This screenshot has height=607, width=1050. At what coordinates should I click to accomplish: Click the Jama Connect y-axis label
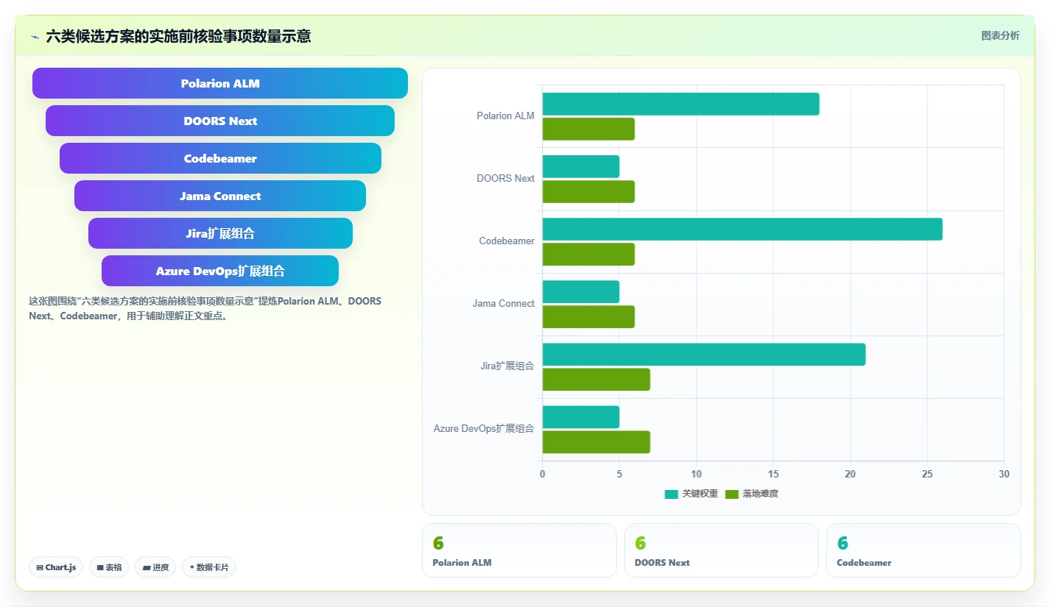504,303
